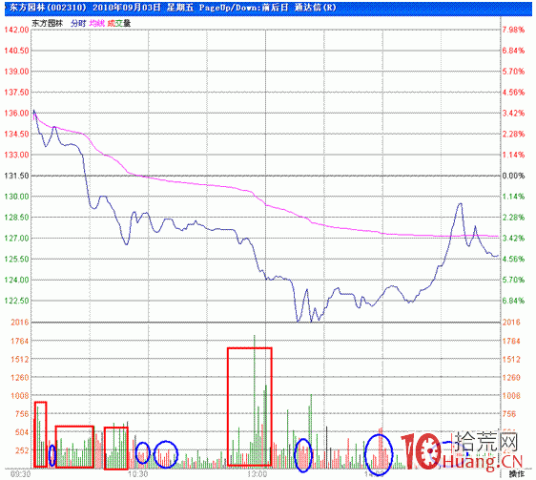Click the 成交量 legend label
This screenshot has height=480, width=536.
tap(118, 23)
